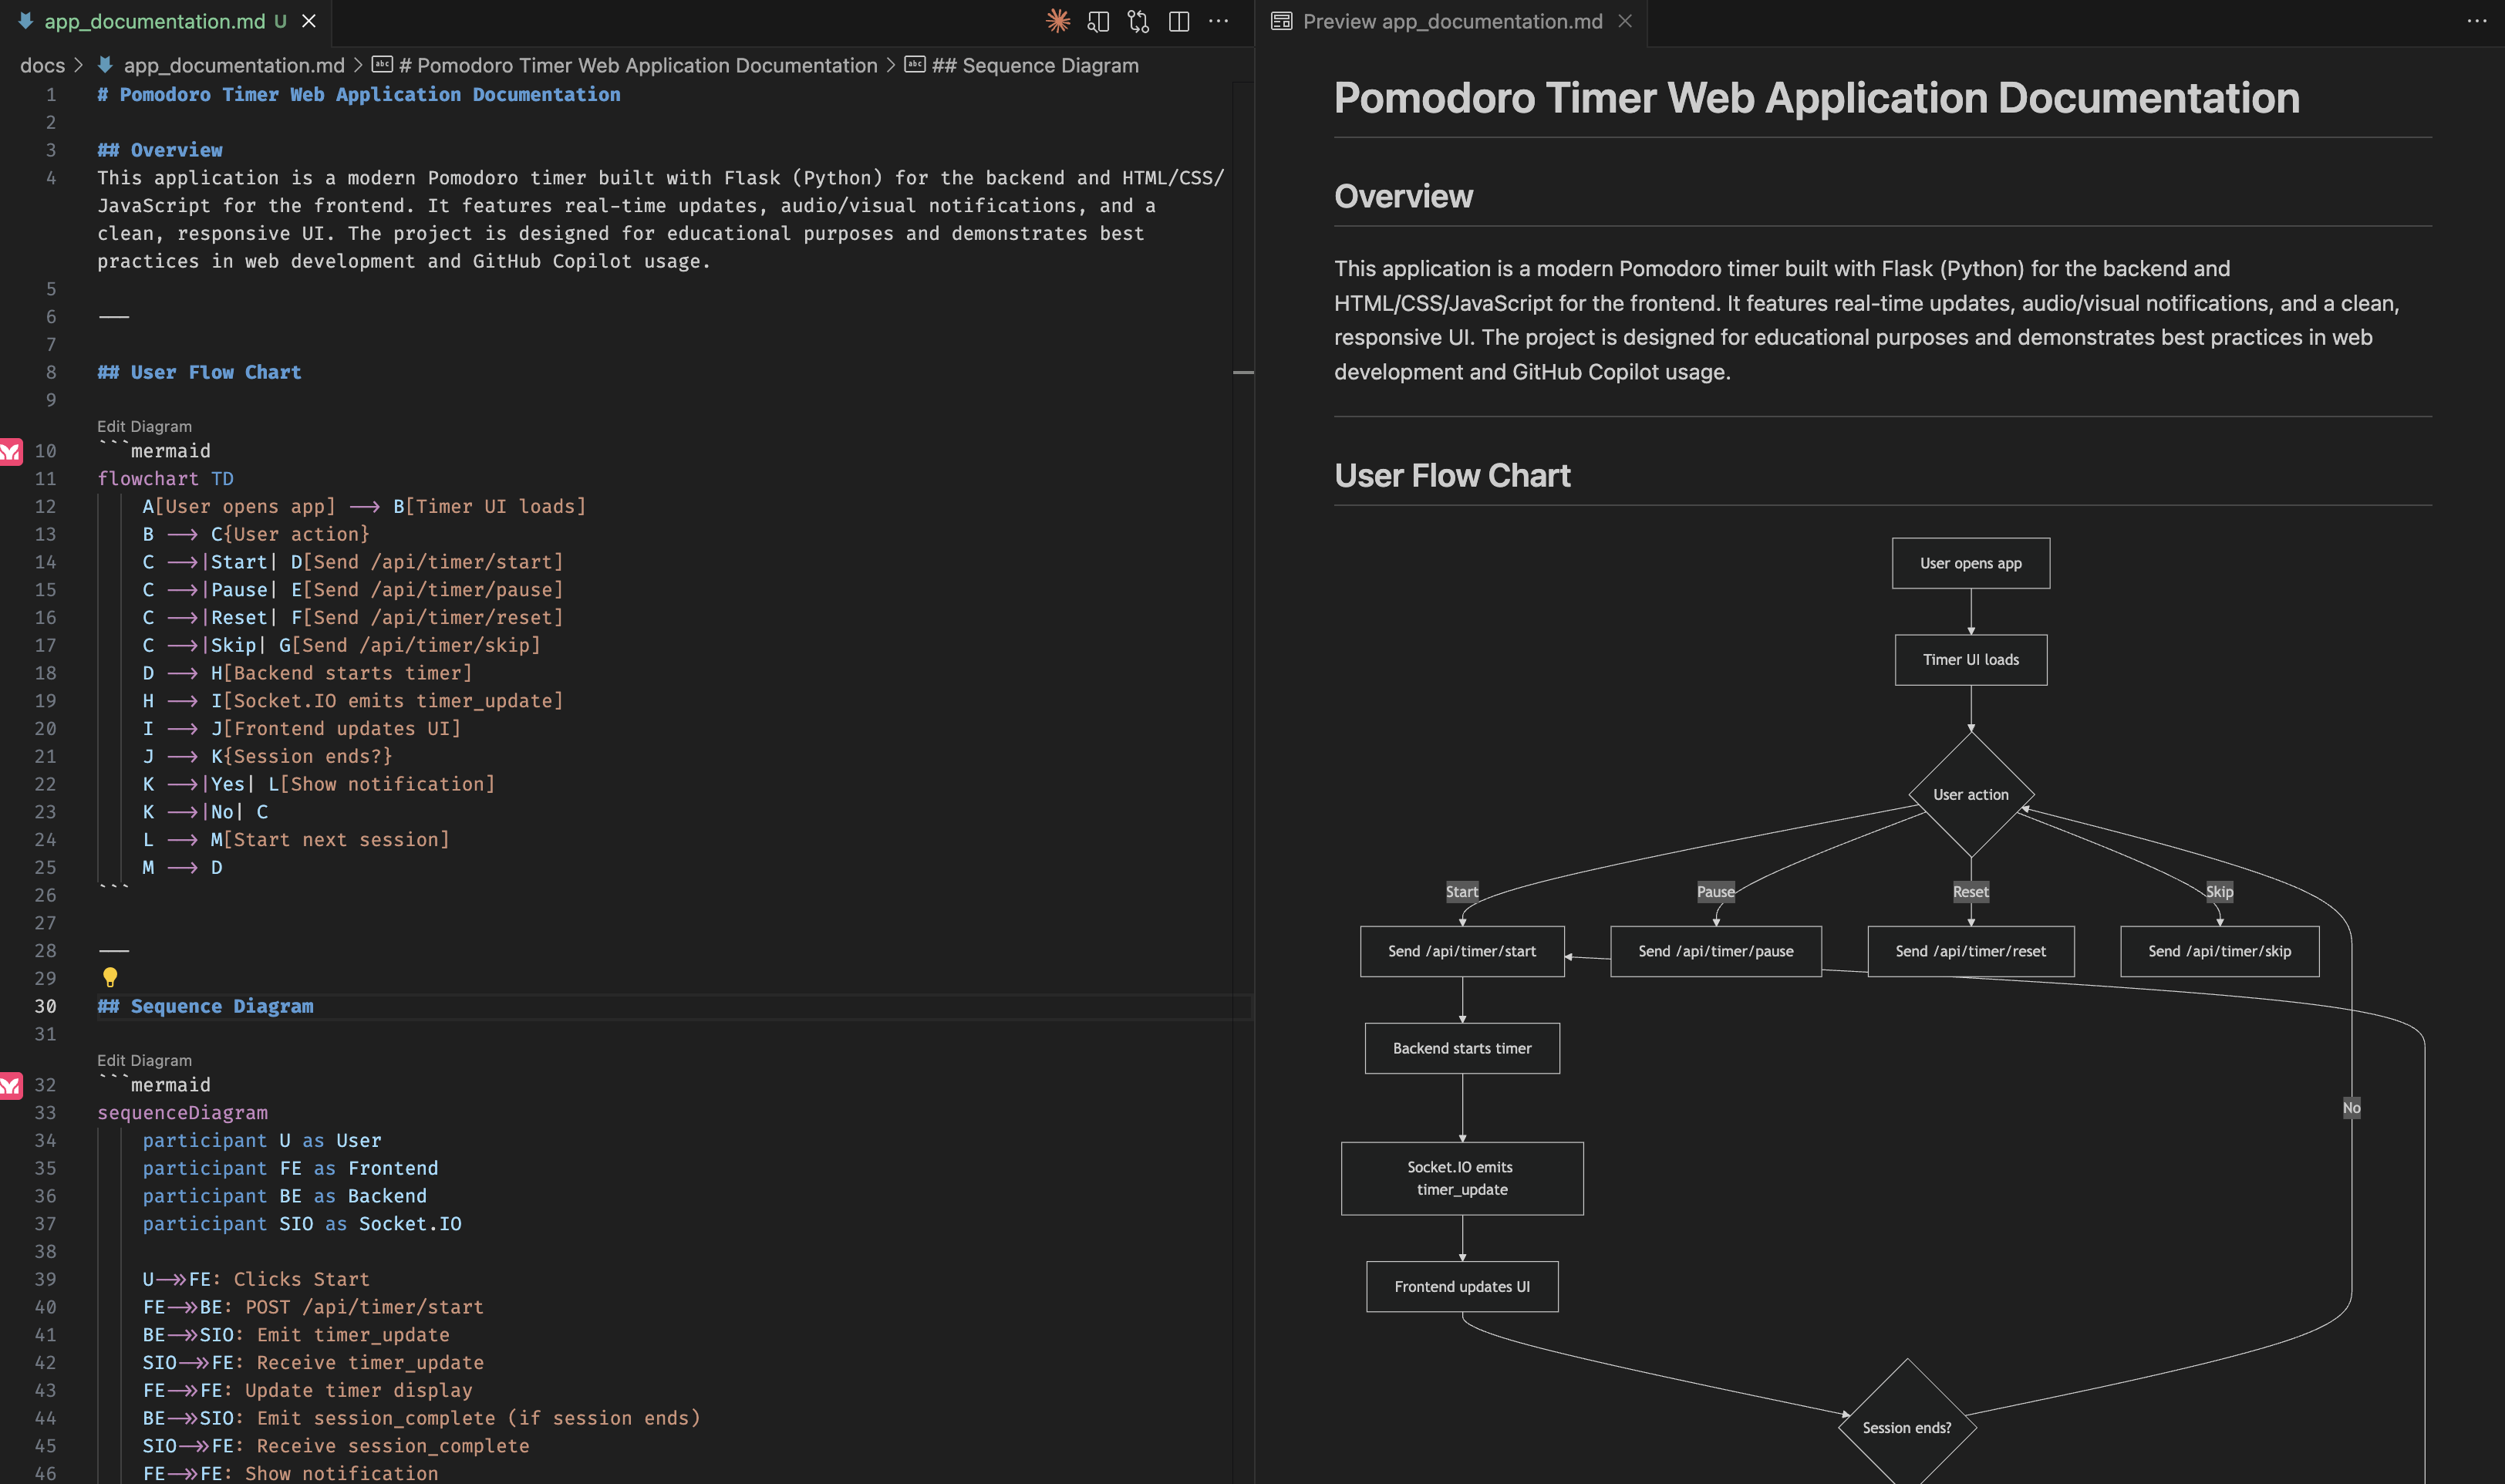
Task: Open the docs breadcrumb dropdown
Action: tap(42, 65)
